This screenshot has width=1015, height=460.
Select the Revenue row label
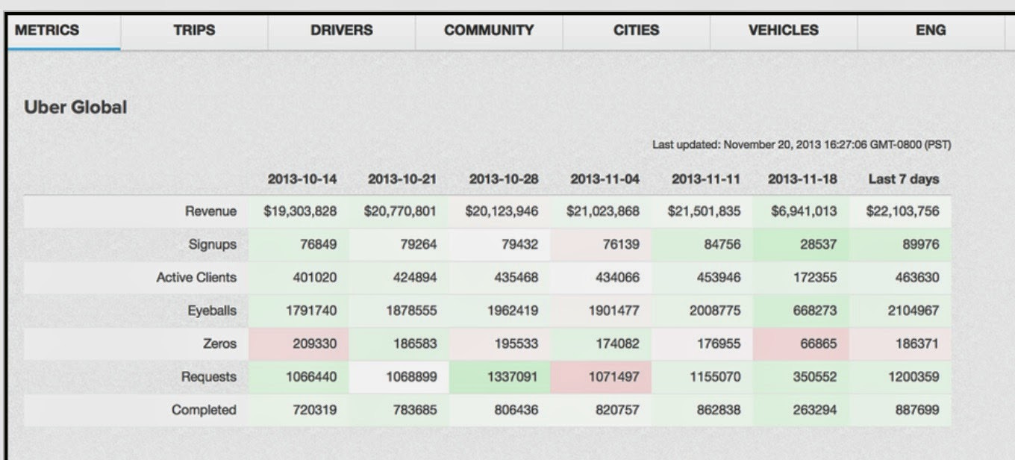tap(210, 212)
